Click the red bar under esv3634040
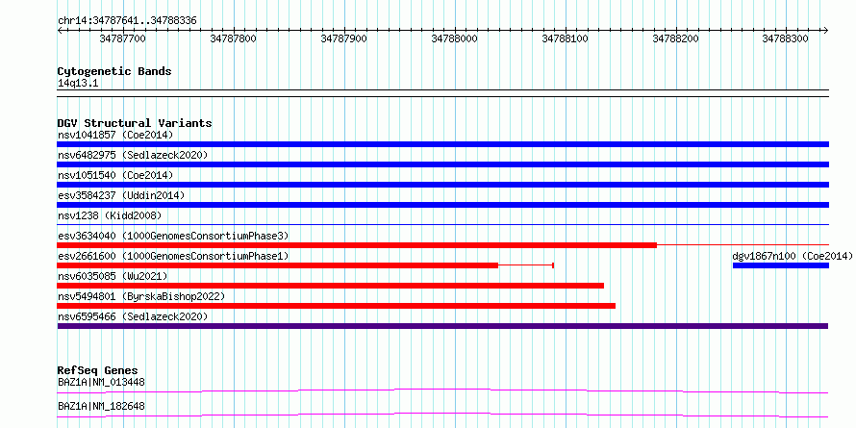This screenshot has height=428, width=856. (x=357, y=245)
